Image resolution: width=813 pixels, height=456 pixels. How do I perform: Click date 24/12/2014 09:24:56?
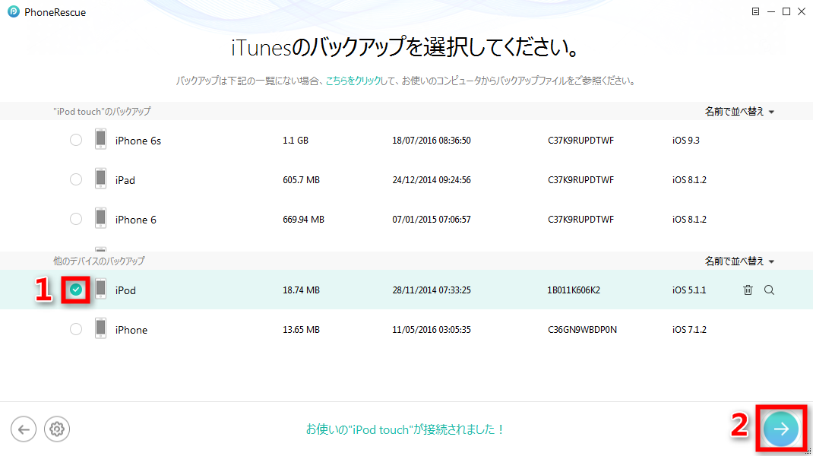(432, 179)
